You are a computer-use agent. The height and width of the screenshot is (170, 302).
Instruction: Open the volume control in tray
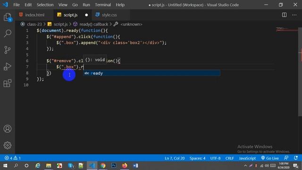[267, 166]
